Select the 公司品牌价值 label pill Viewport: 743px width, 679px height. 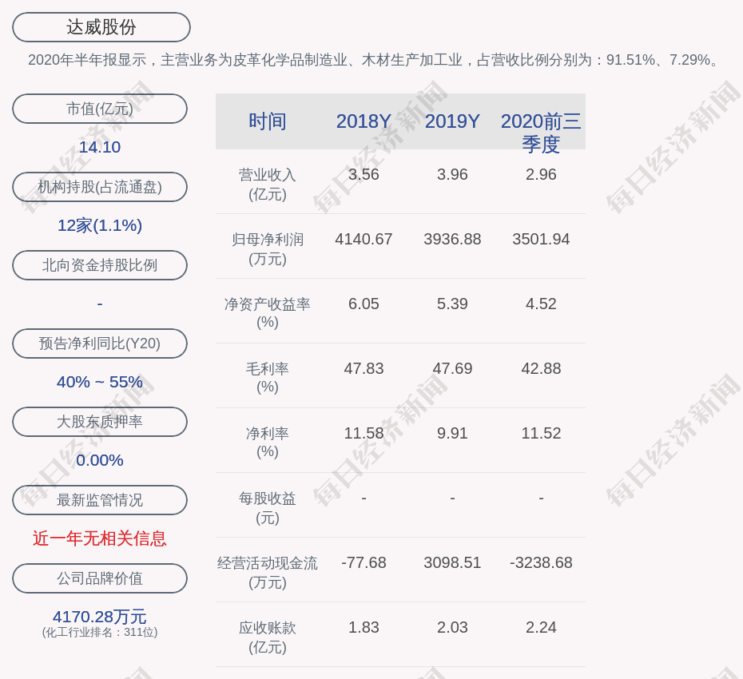(x=100, y=578)
